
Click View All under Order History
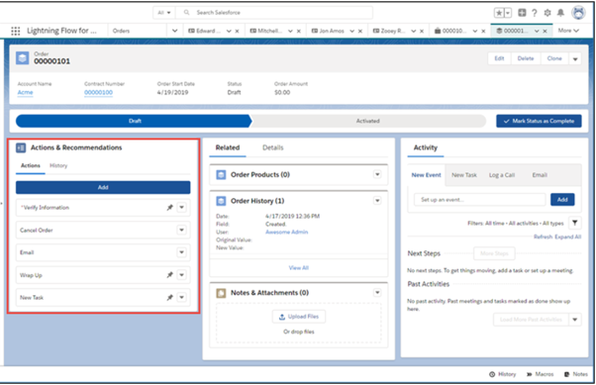[x=299, y=268]
